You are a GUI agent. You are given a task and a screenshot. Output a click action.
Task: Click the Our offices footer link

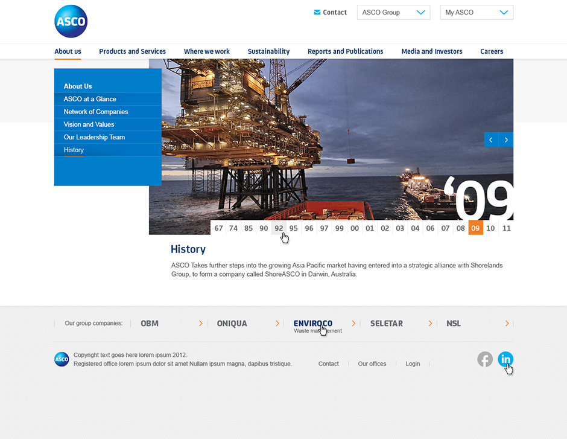tap(372, 364)
